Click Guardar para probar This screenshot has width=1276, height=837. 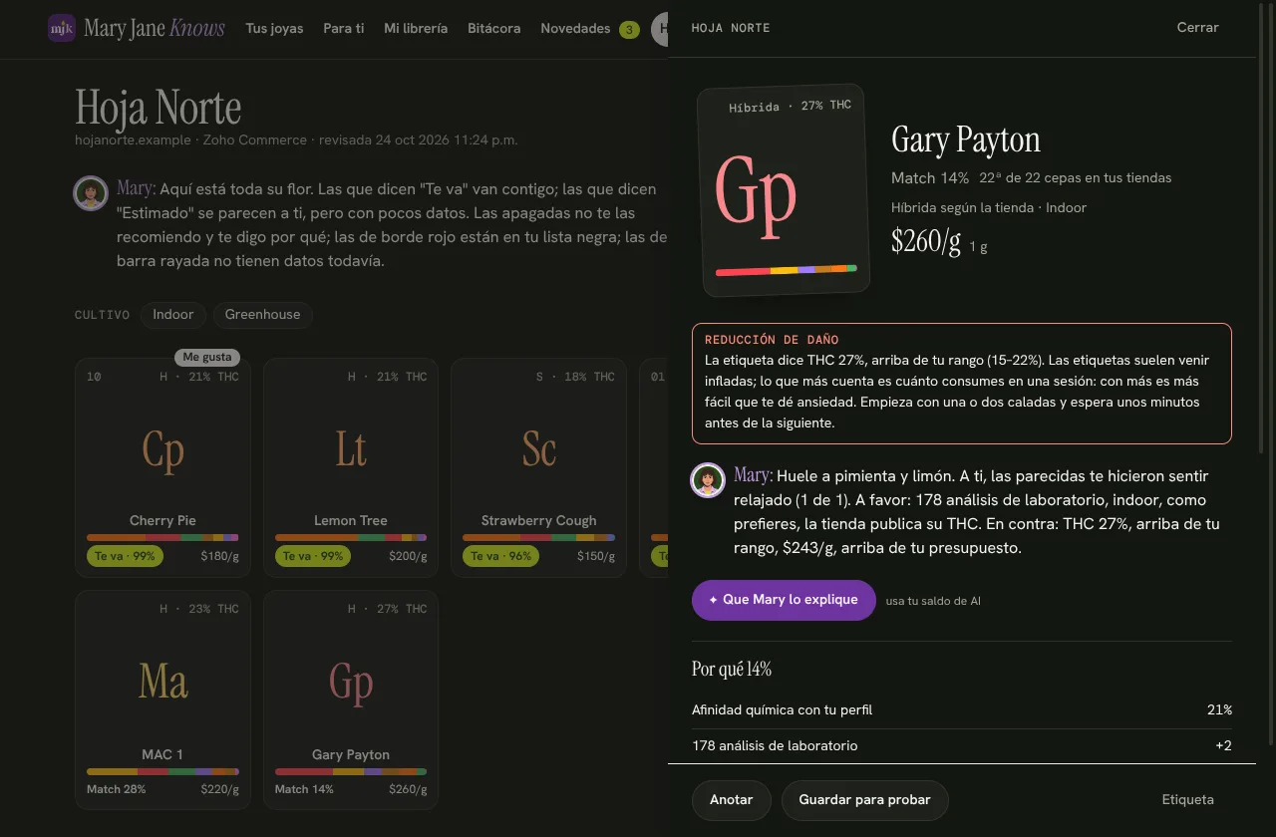tap(864, 800)
